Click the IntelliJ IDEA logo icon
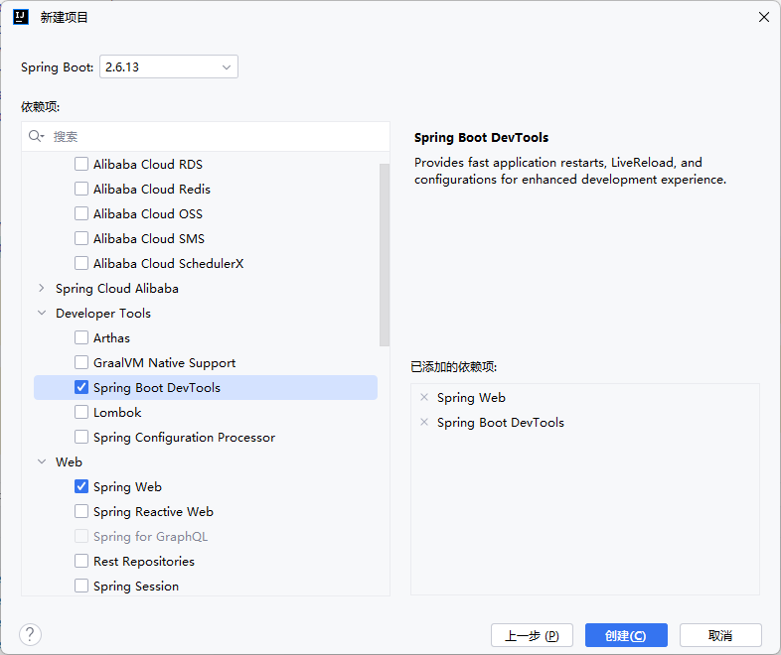 (x=21, y=17)
